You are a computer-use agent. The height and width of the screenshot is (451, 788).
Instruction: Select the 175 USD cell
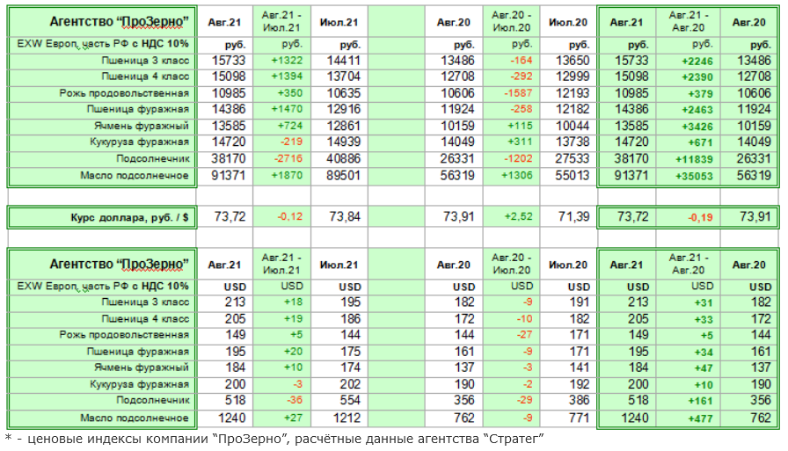pos(350,352)
